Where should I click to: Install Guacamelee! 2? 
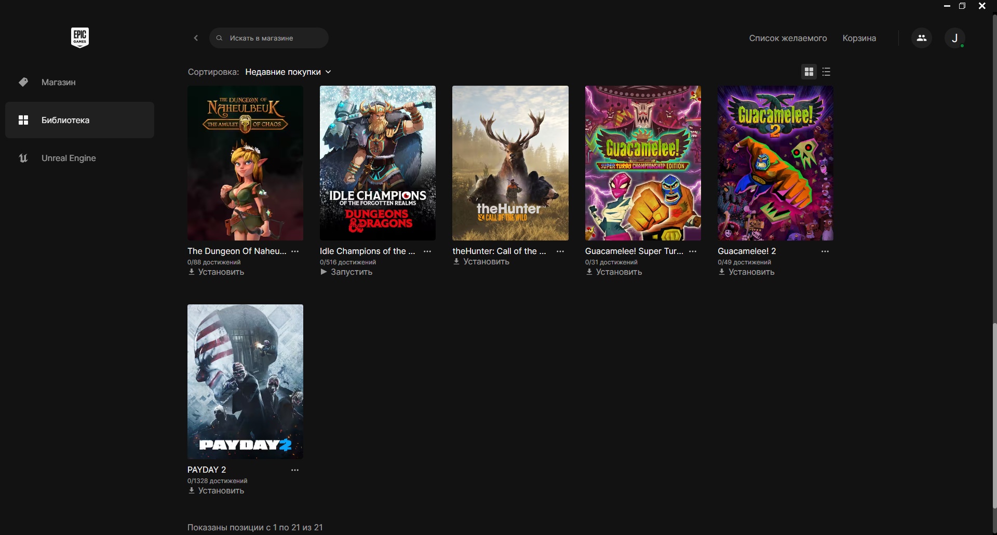(x=746, y=272)
